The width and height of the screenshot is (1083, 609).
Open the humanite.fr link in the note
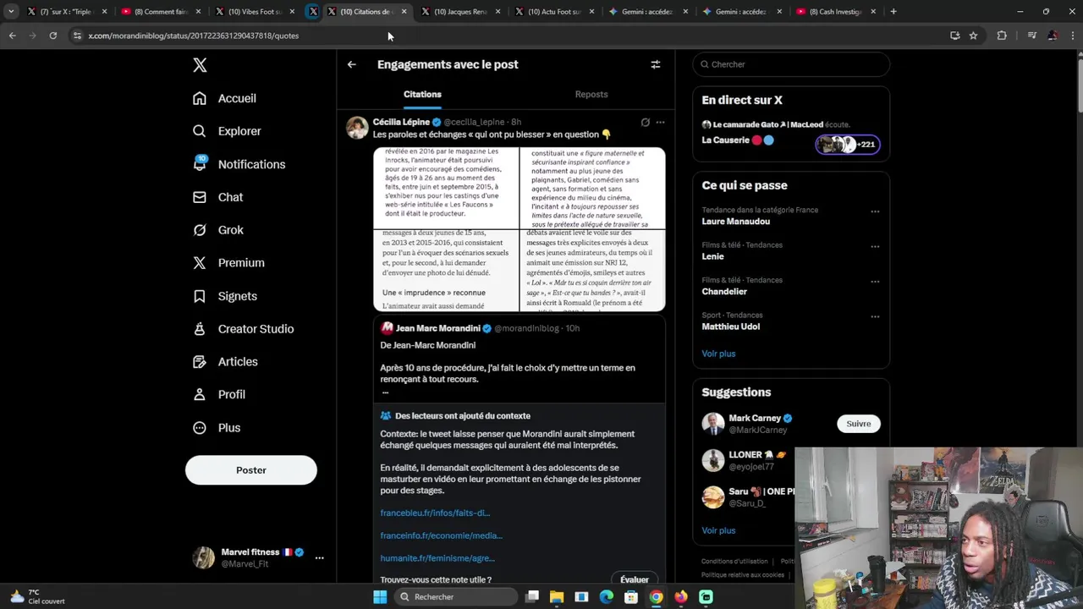437,558
